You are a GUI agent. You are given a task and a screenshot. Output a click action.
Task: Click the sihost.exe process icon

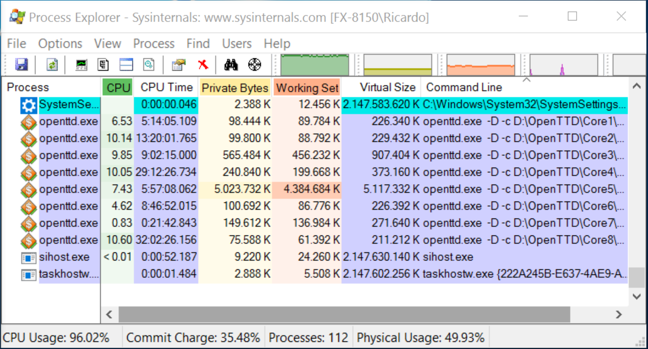(29, 258)
